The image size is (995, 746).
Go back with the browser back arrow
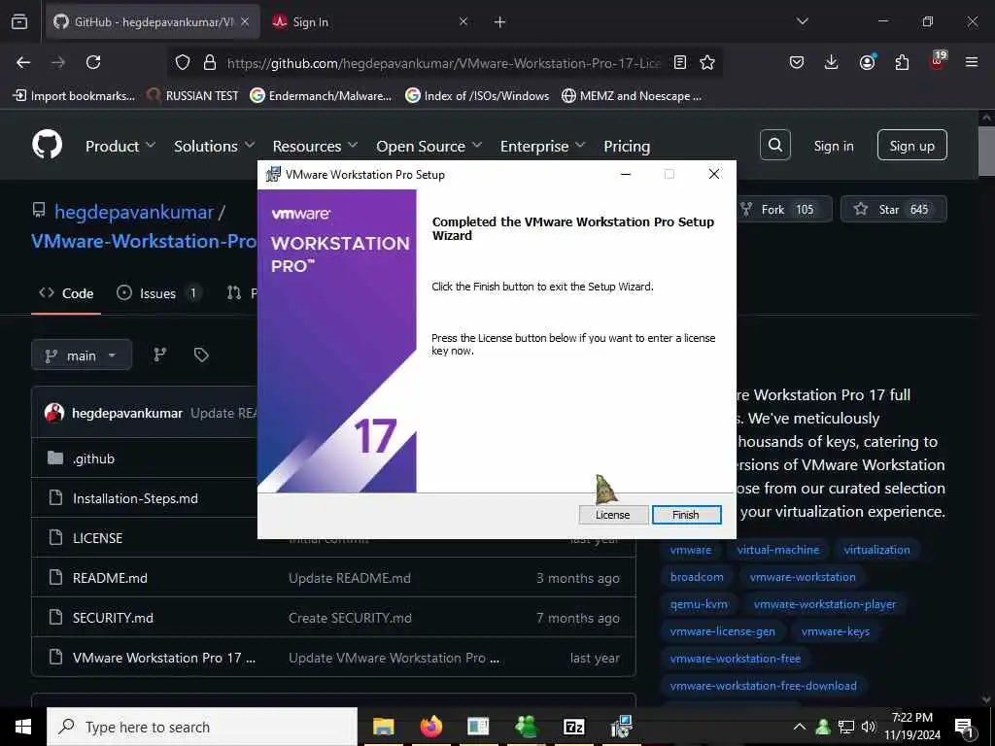pyautogui.click(x=23, y=62)
